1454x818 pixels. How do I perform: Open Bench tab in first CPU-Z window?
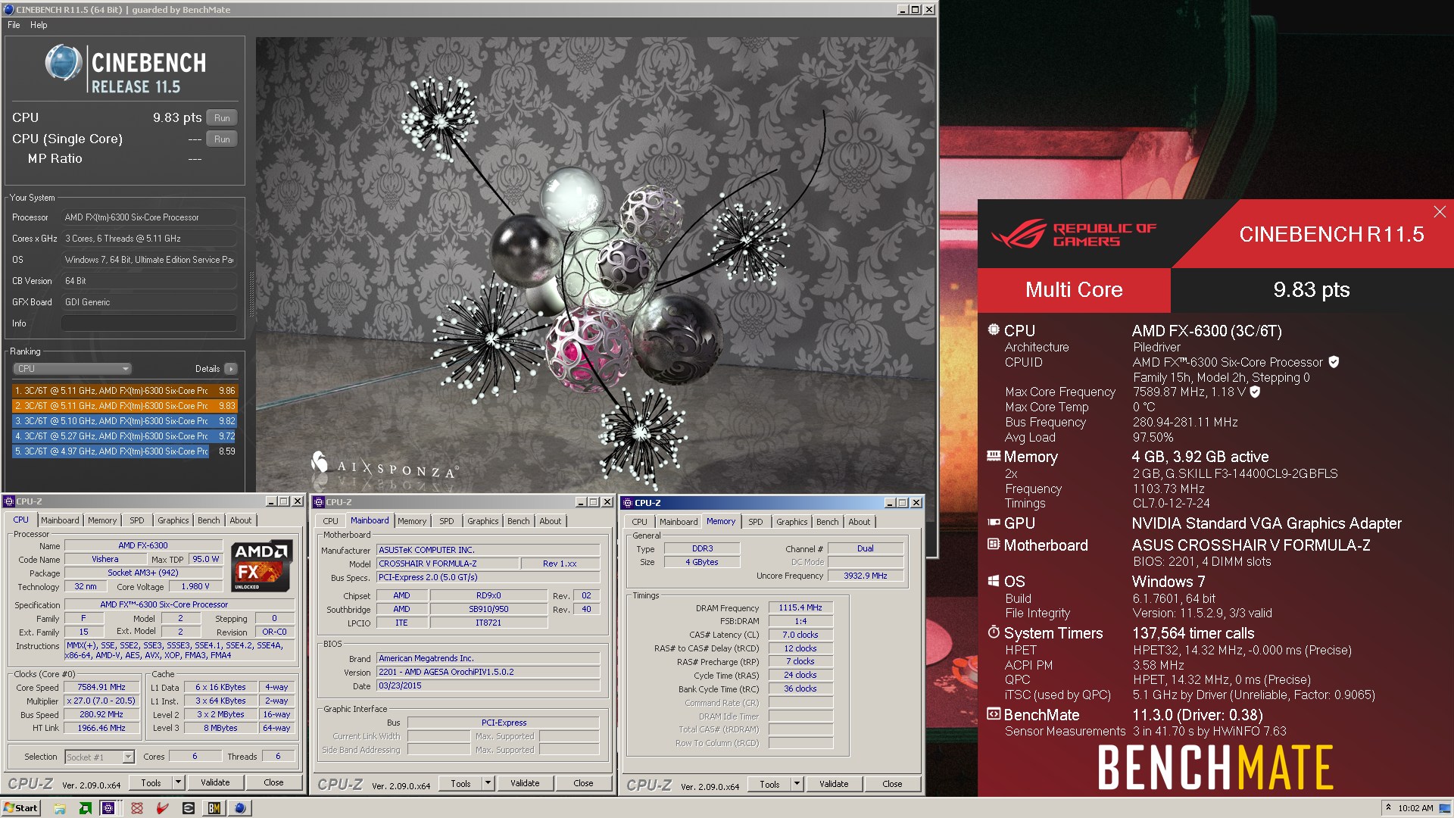point(209,520)
